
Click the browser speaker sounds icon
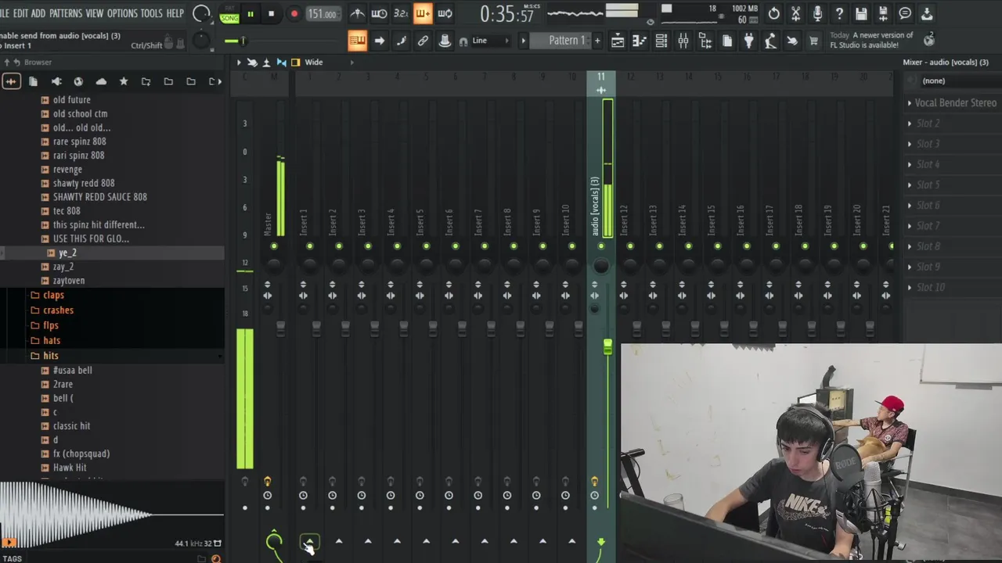coord(56,81)
